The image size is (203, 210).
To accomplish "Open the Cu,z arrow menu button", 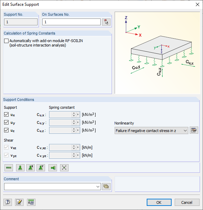I will 78,130.
